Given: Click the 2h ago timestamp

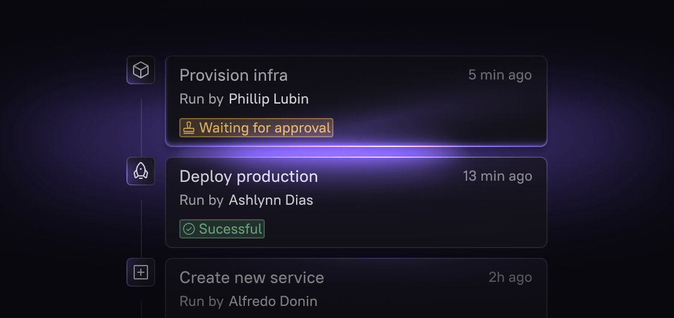Looking at the screenshot, I should click(510, 278).
